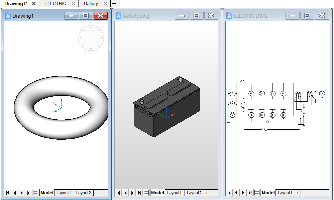Maximize the Battery.dwg window
334x200 pixels.
pyautogui.click(x=196, y=16)
